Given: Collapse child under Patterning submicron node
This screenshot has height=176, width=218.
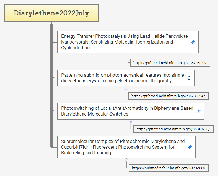Looking at the screenshot, I should [x=126, y=88].
